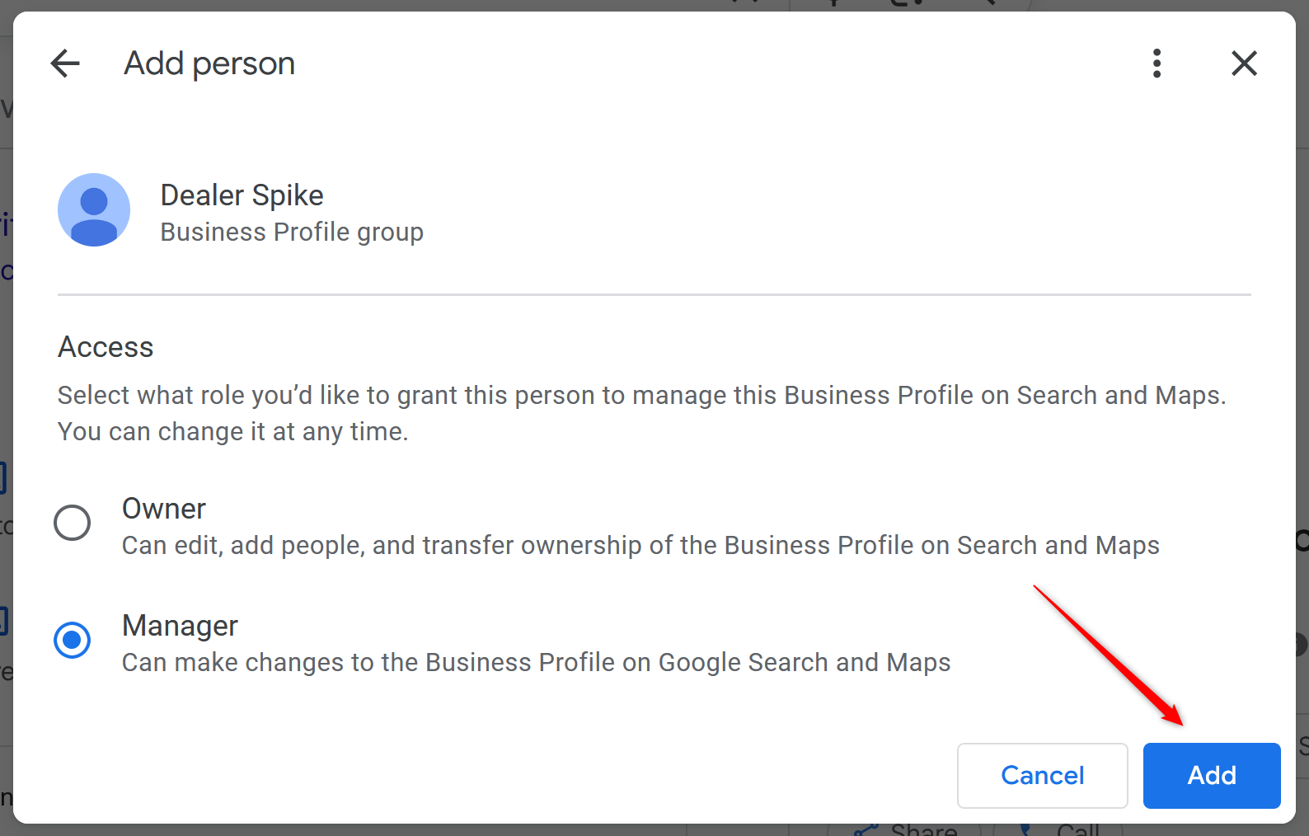Select the Owner radio button
The width and height of the screenshot is (1309, 836).
73,523
